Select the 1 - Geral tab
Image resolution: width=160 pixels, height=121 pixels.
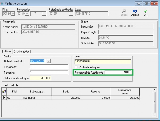pyautogui.click(x=6, y=51)
